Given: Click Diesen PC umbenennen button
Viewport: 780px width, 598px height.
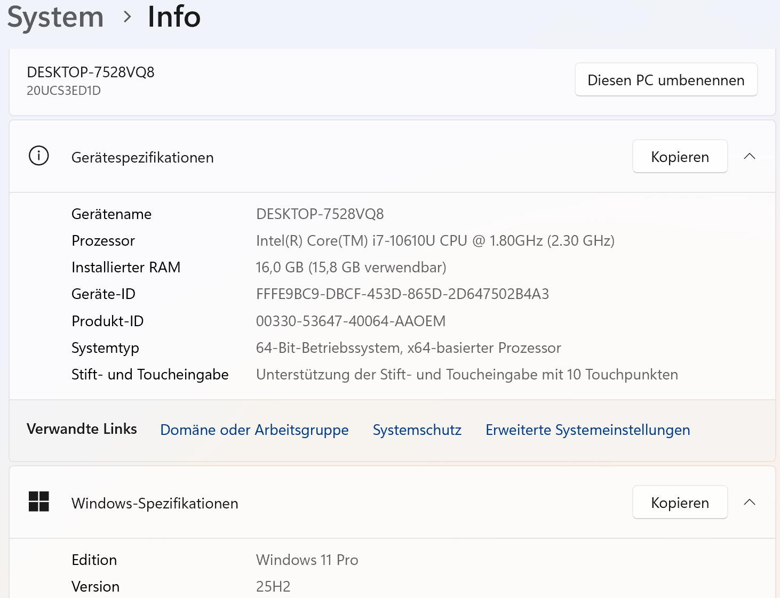Looking at the screenshot, I should [666, 80].
